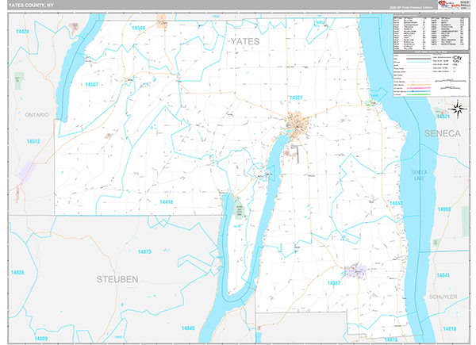Click the Penn Yan orange city area
The image size is (476, 345).
coord(297,123)
